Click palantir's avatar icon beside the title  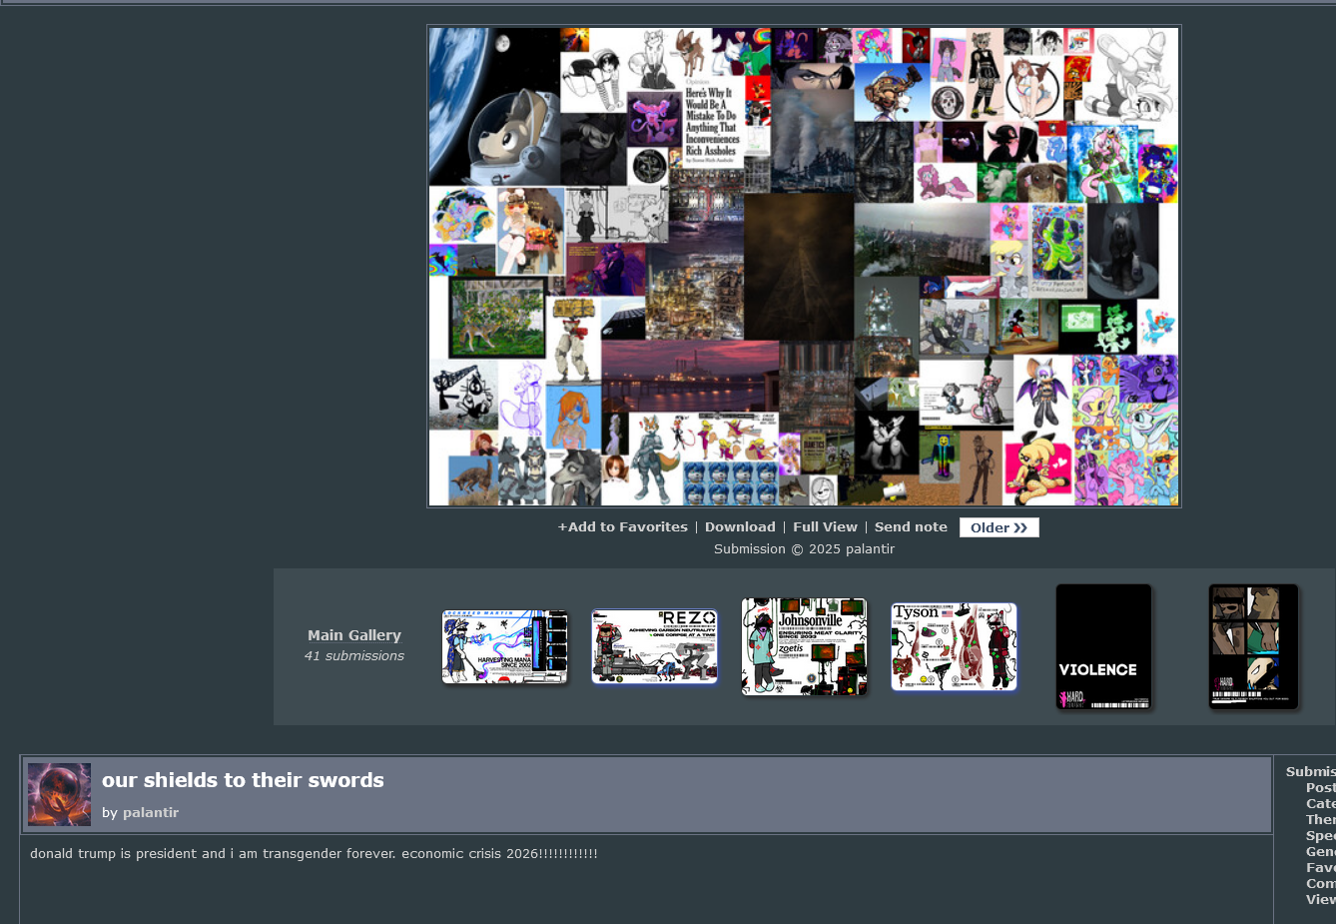click(x=59, y=795)
